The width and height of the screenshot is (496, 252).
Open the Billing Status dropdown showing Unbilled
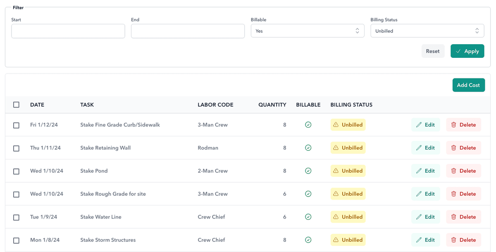tap(427, 31)
